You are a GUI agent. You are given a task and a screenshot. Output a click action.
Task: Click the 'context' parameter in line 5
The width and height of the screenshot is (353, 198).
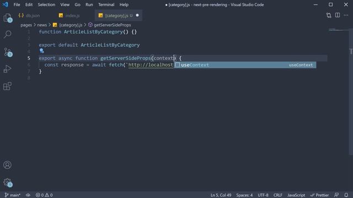pos(163,58)
